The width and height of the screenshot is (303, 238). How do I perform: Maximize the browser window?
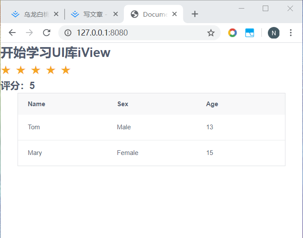(266, 8)
